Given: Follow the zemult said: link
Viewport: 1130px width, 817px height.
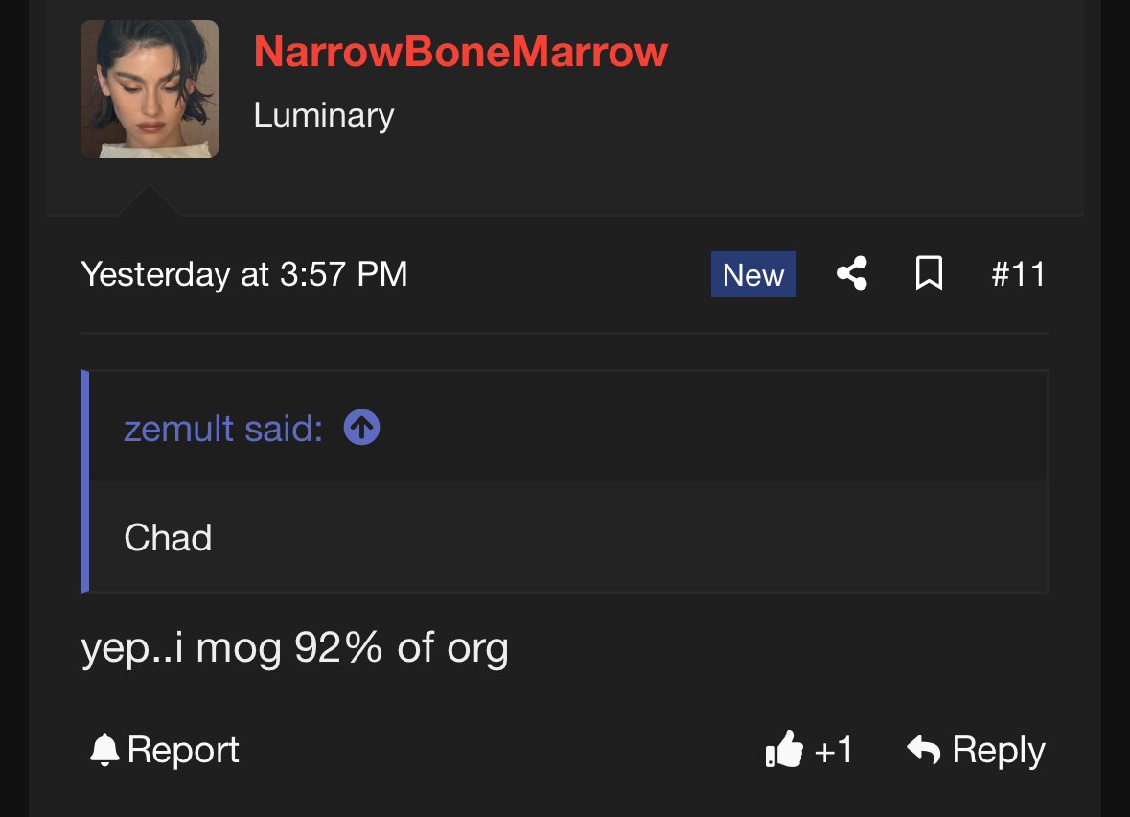Looking at the screenshot, I should pos(223,429).
